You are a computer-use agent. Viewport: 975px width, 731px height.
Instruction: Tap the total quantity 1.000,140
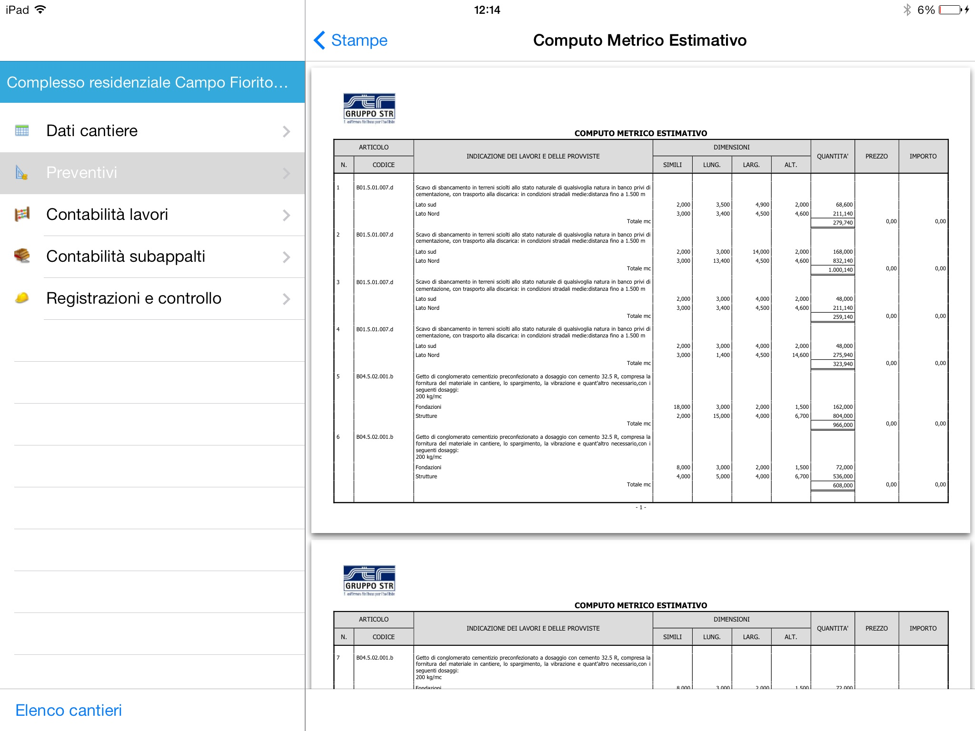[841, 270]
